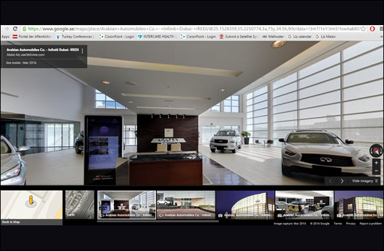
Task: Open the Chrome hamburger menu
Action: (x=381, y=28)
